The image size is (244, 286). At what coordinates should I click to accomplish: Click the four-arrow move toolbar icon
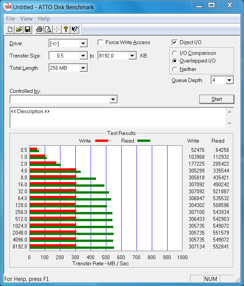(57, 29)
